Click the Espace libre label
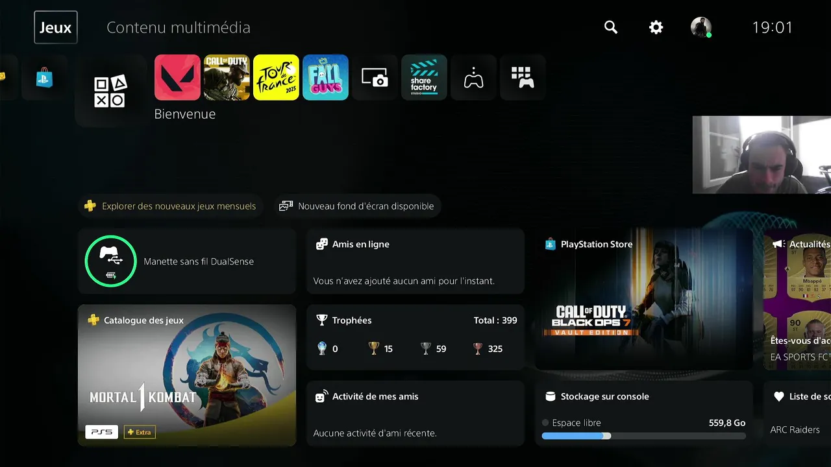This screenshot has height=467, width=831. [x=577, y=423]
